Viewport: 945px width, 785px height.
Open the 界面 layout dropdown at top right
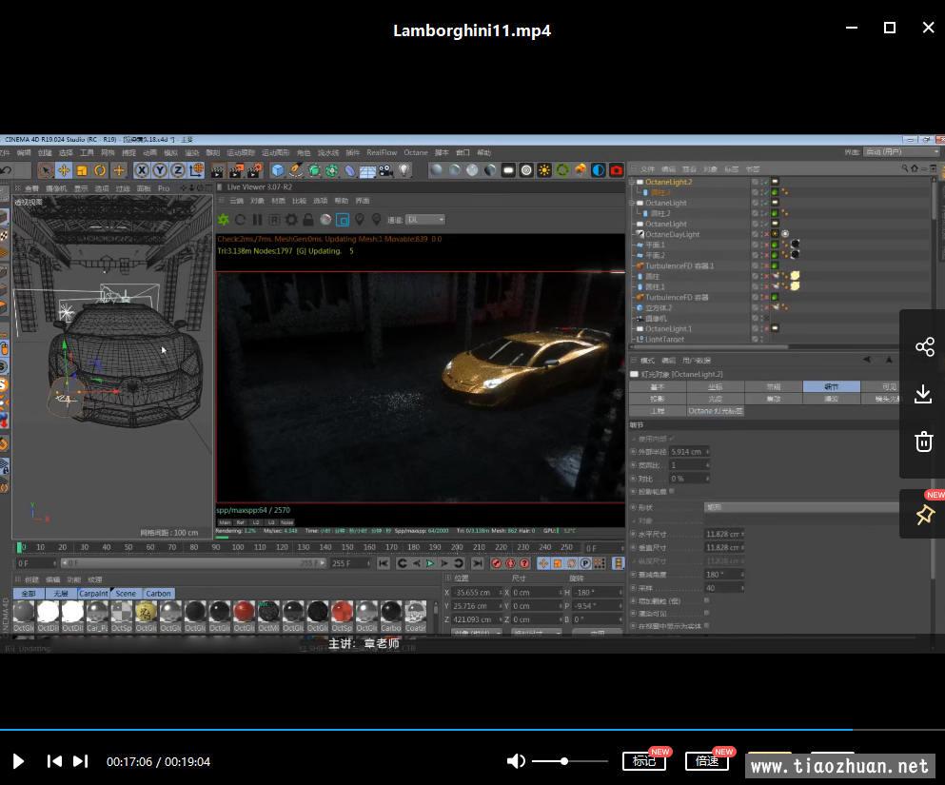pos(901,152)
